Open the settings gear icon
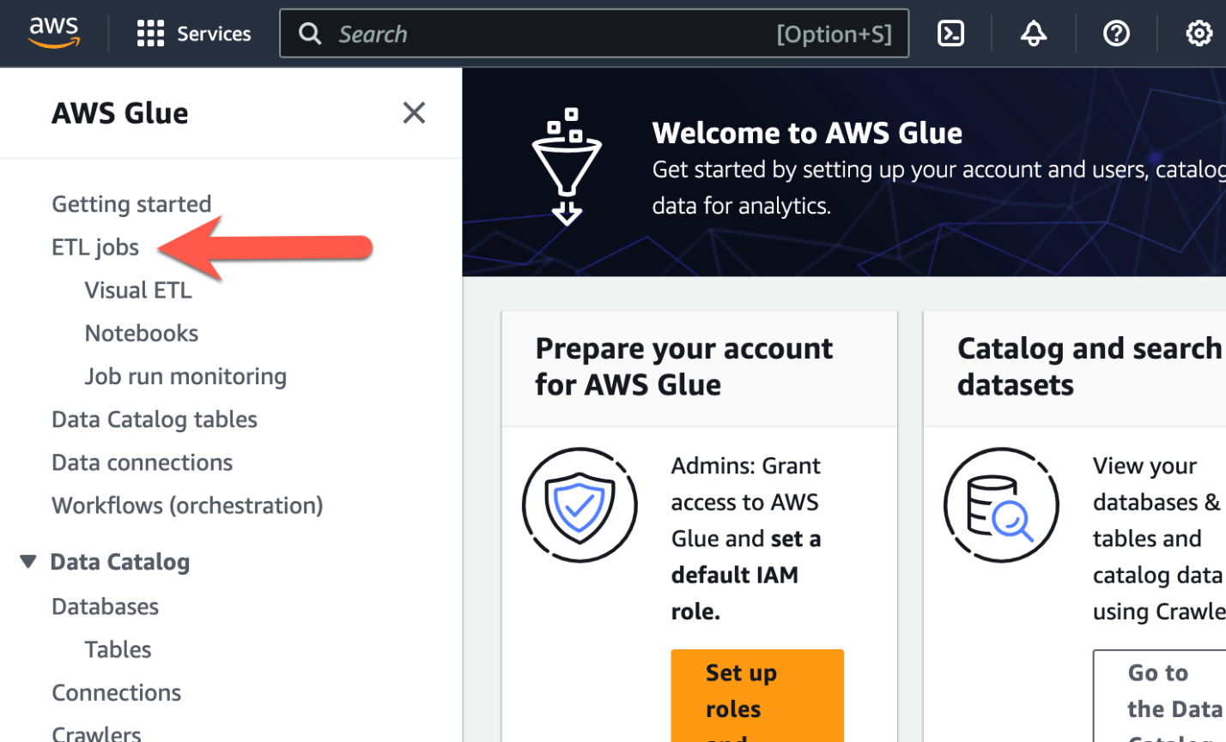This screenshot has height=742, width=1226. pos(1199,33)
